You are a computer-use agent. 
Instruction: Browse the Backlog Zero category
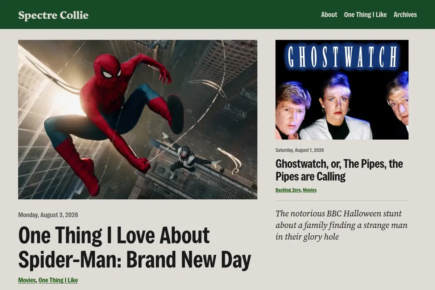288,190
